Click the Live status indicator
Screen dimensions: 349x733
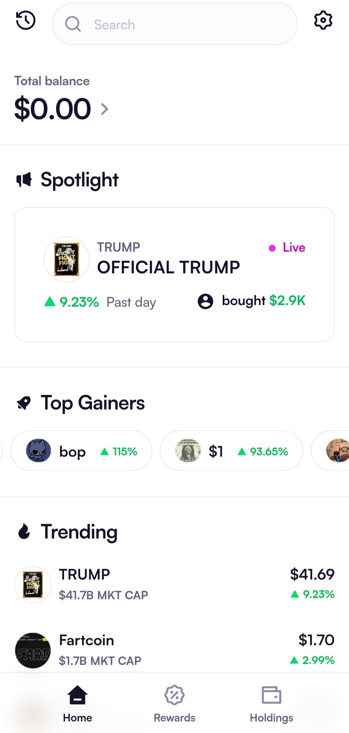287,248
